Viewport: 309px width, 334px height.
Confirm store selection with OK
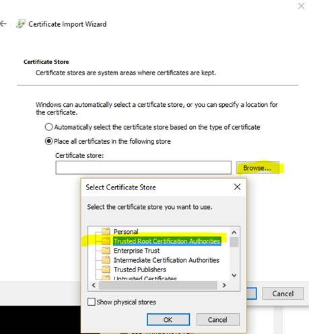point(168,320)
